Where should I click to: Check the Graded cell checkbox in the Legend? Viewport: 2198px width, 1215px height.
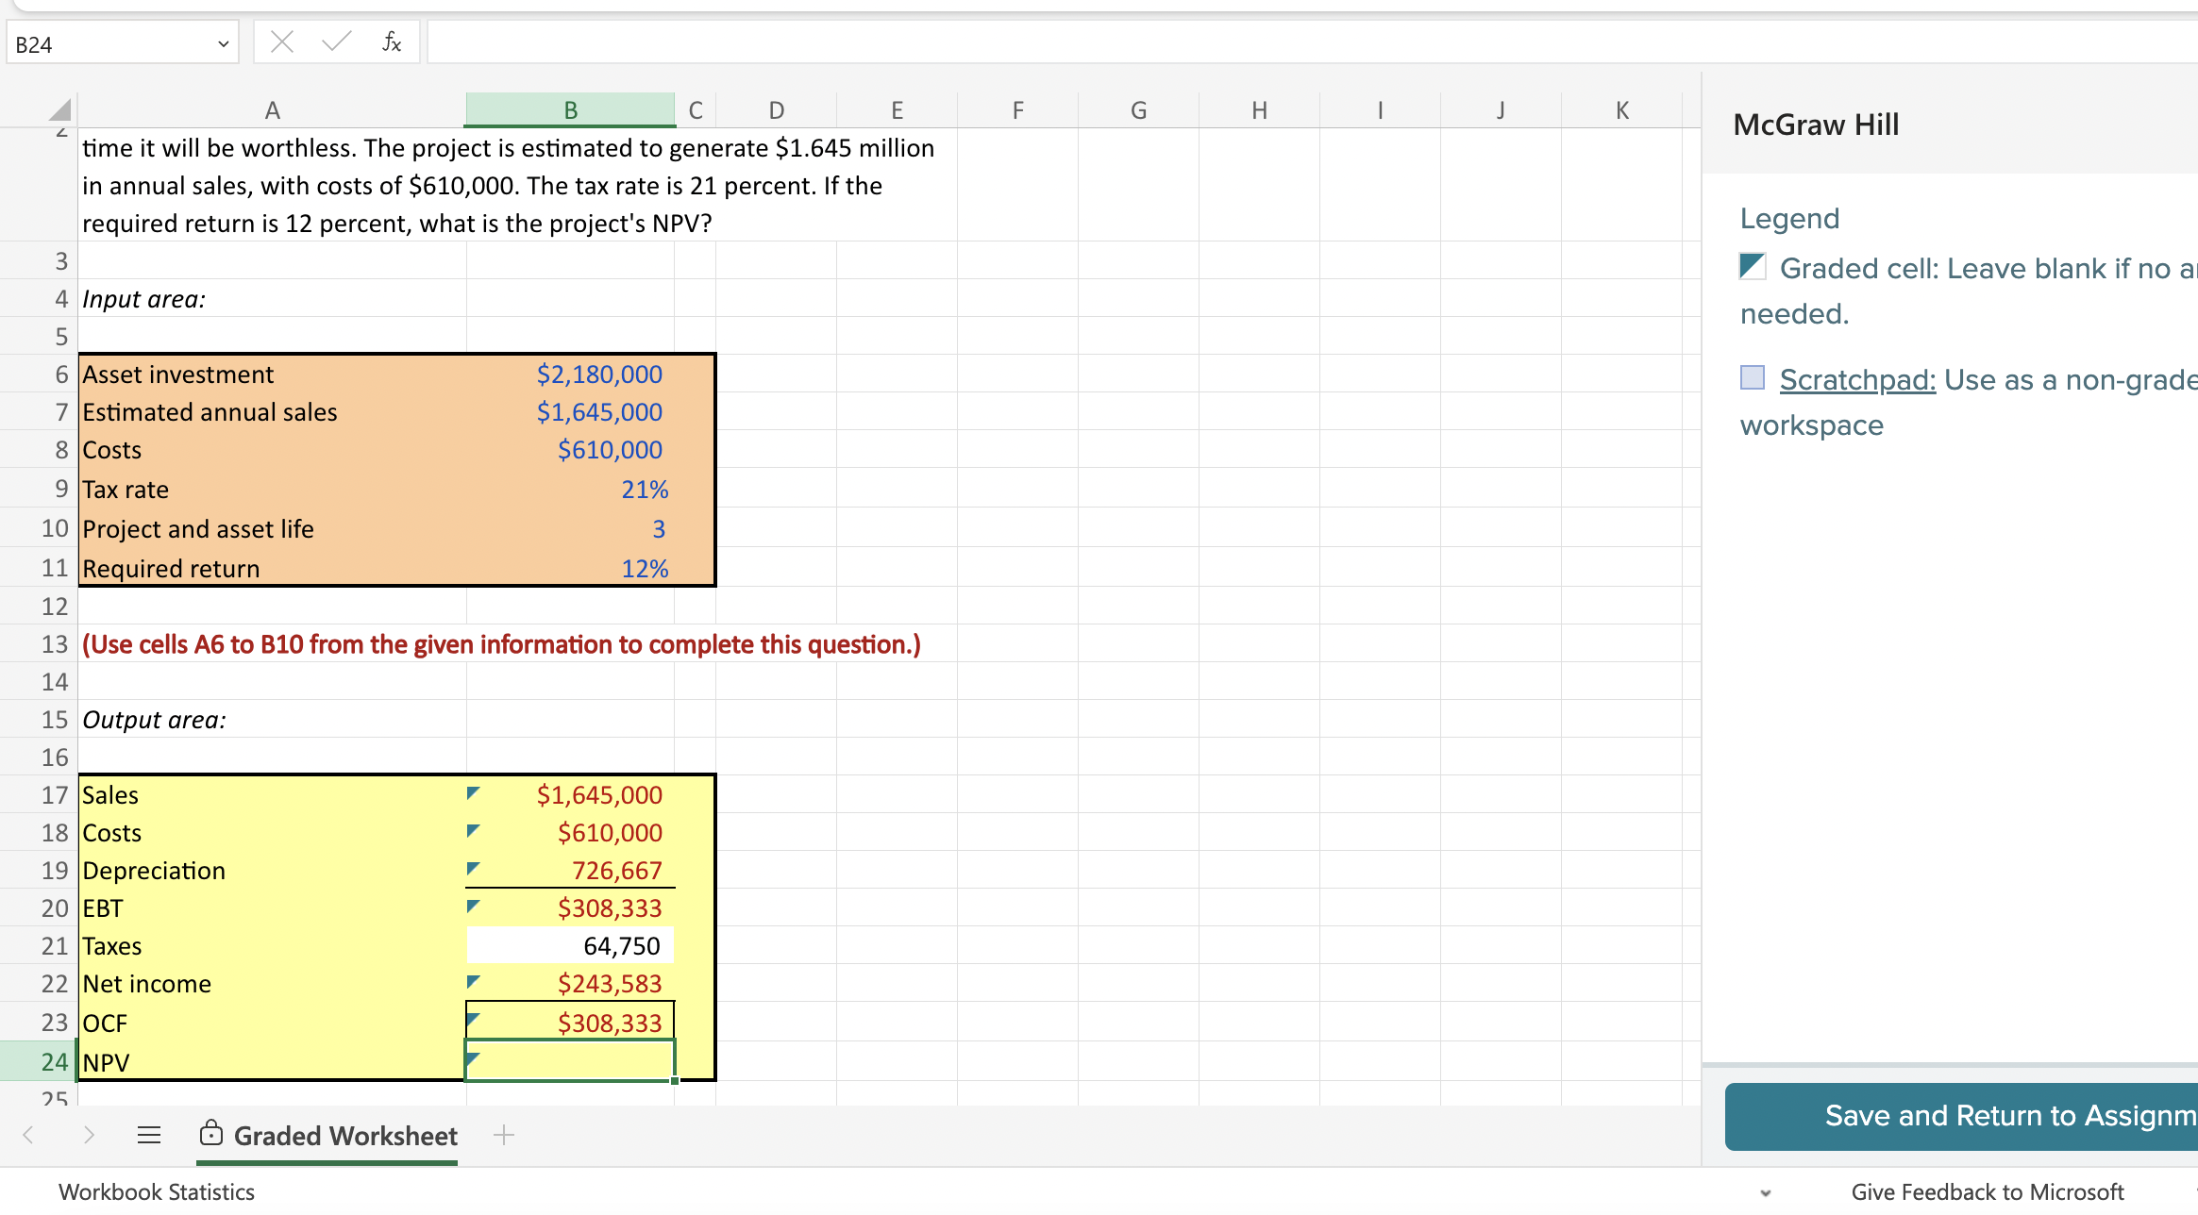(x=1751, y=267)
